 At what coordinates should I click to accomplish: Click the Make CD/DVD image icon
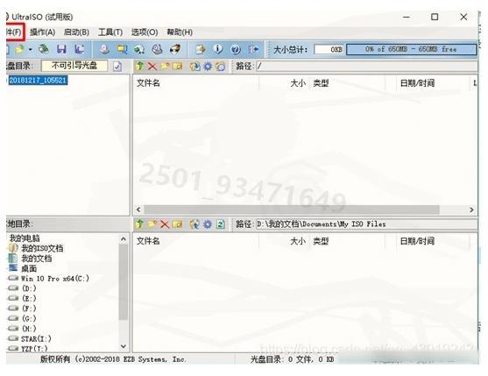click(104, 49)
